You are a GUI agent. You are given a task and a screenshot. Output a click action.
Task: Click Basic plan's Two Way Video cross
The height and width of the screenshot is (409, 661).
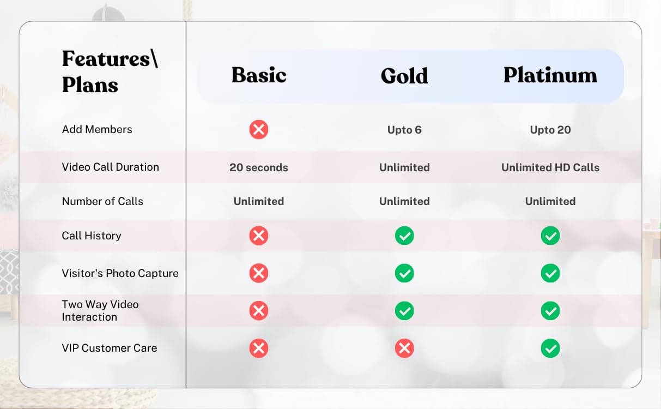259,311
